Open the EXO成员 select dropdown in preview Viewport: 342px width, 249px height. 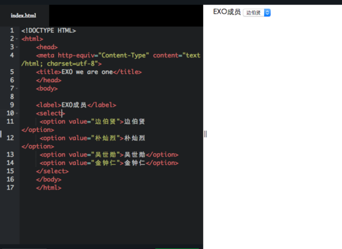[256, 12]
